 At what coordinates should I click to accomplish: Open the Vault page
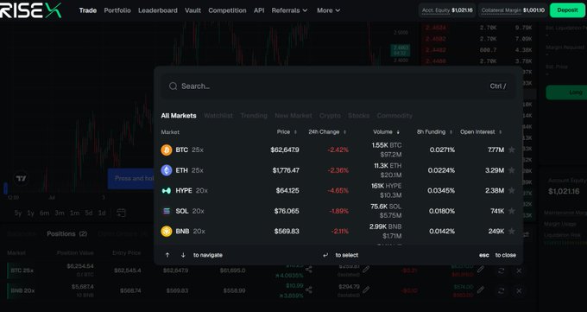point(193,10)
